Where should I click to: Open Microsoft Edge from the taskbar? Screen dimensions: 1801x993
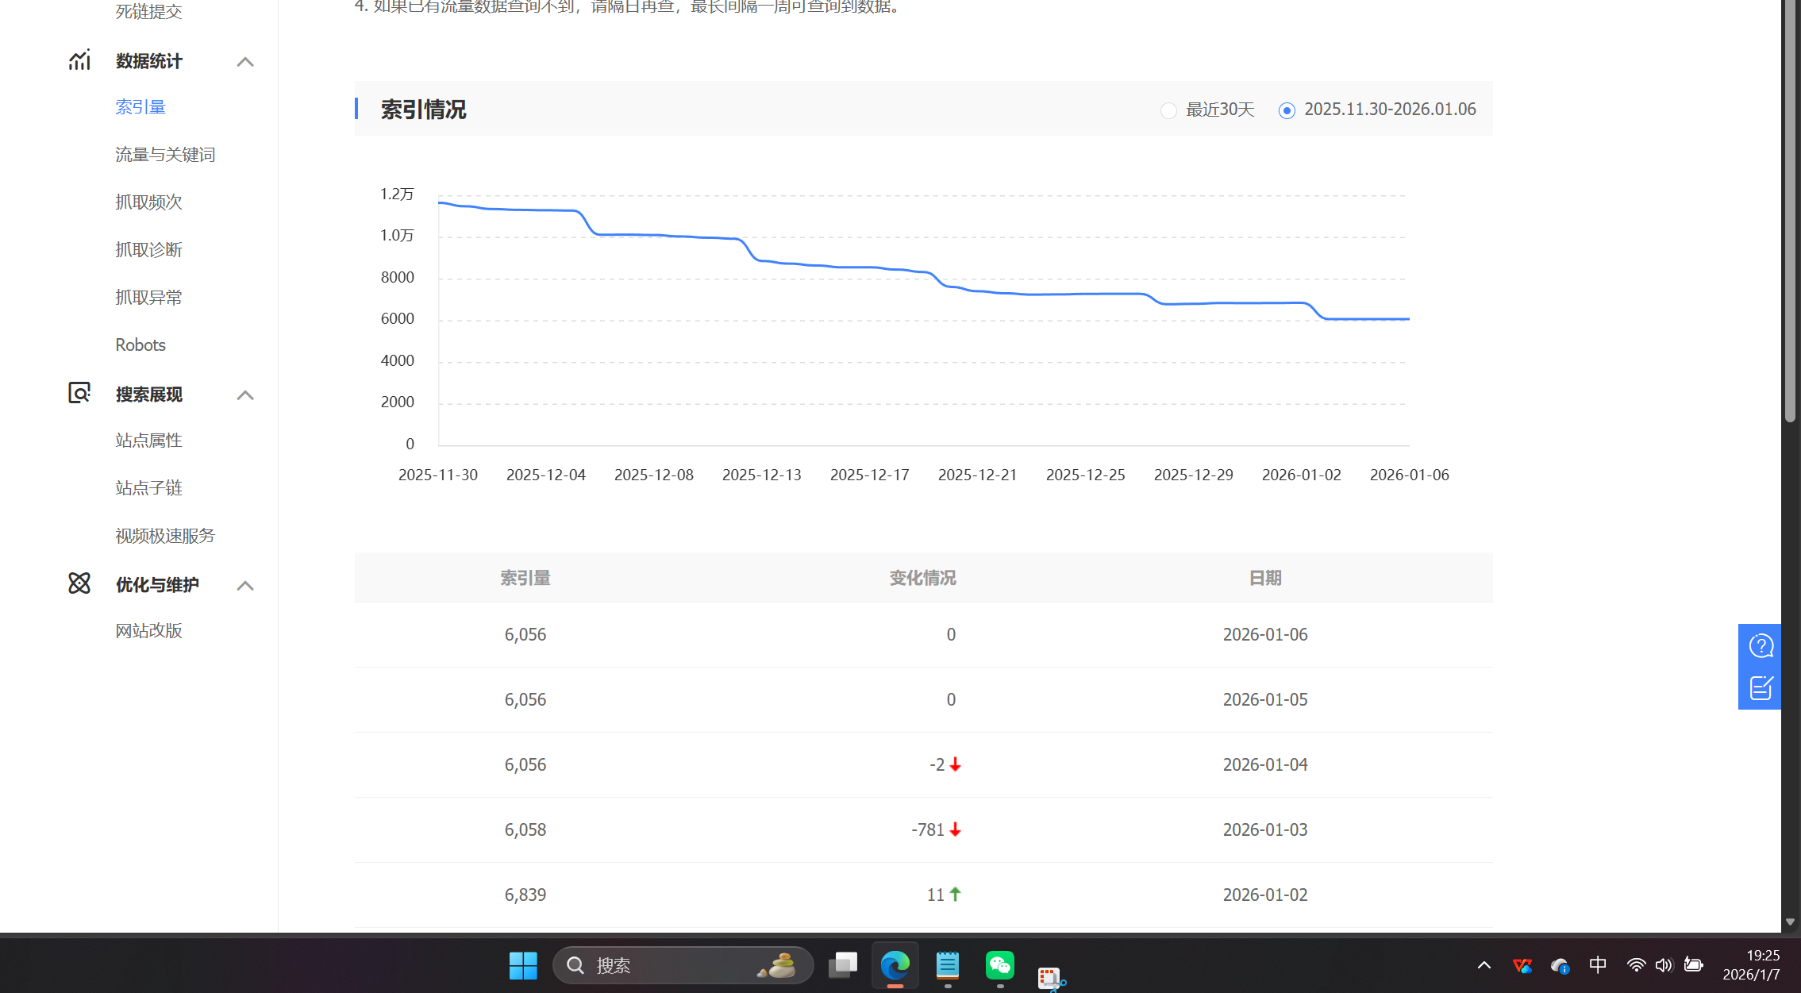(895, 965)
